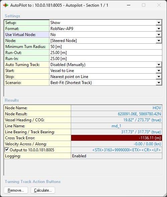Minimize the AutoPilot window
Screen dimensions: 167x197
129,5
